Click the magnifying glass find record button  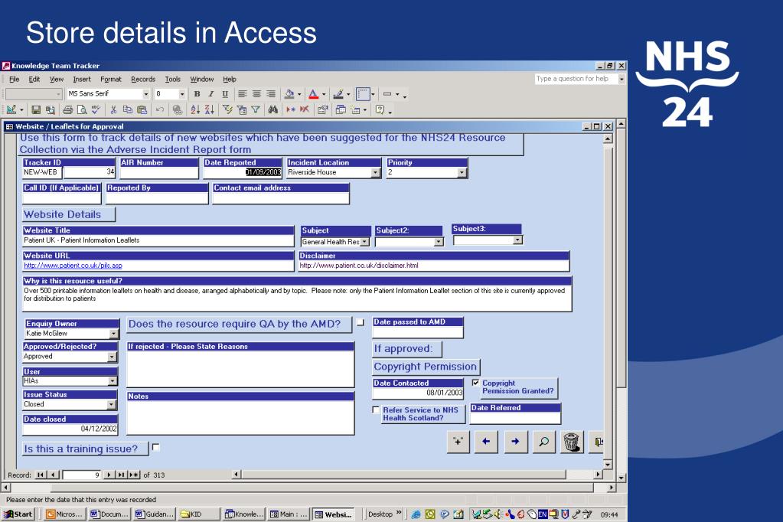point(543,442)
